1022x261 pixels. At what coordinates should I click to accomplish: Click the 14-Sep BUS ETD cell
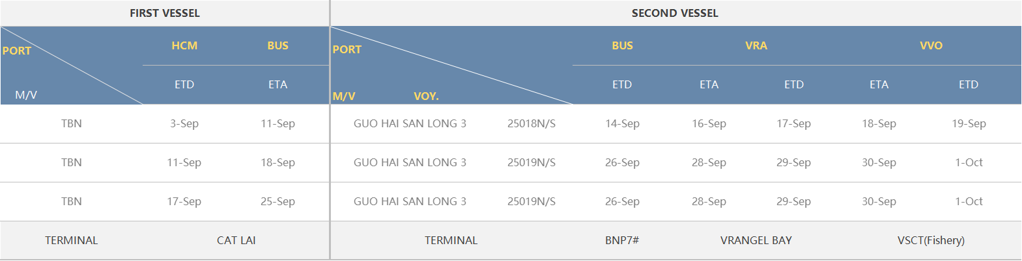622,123
